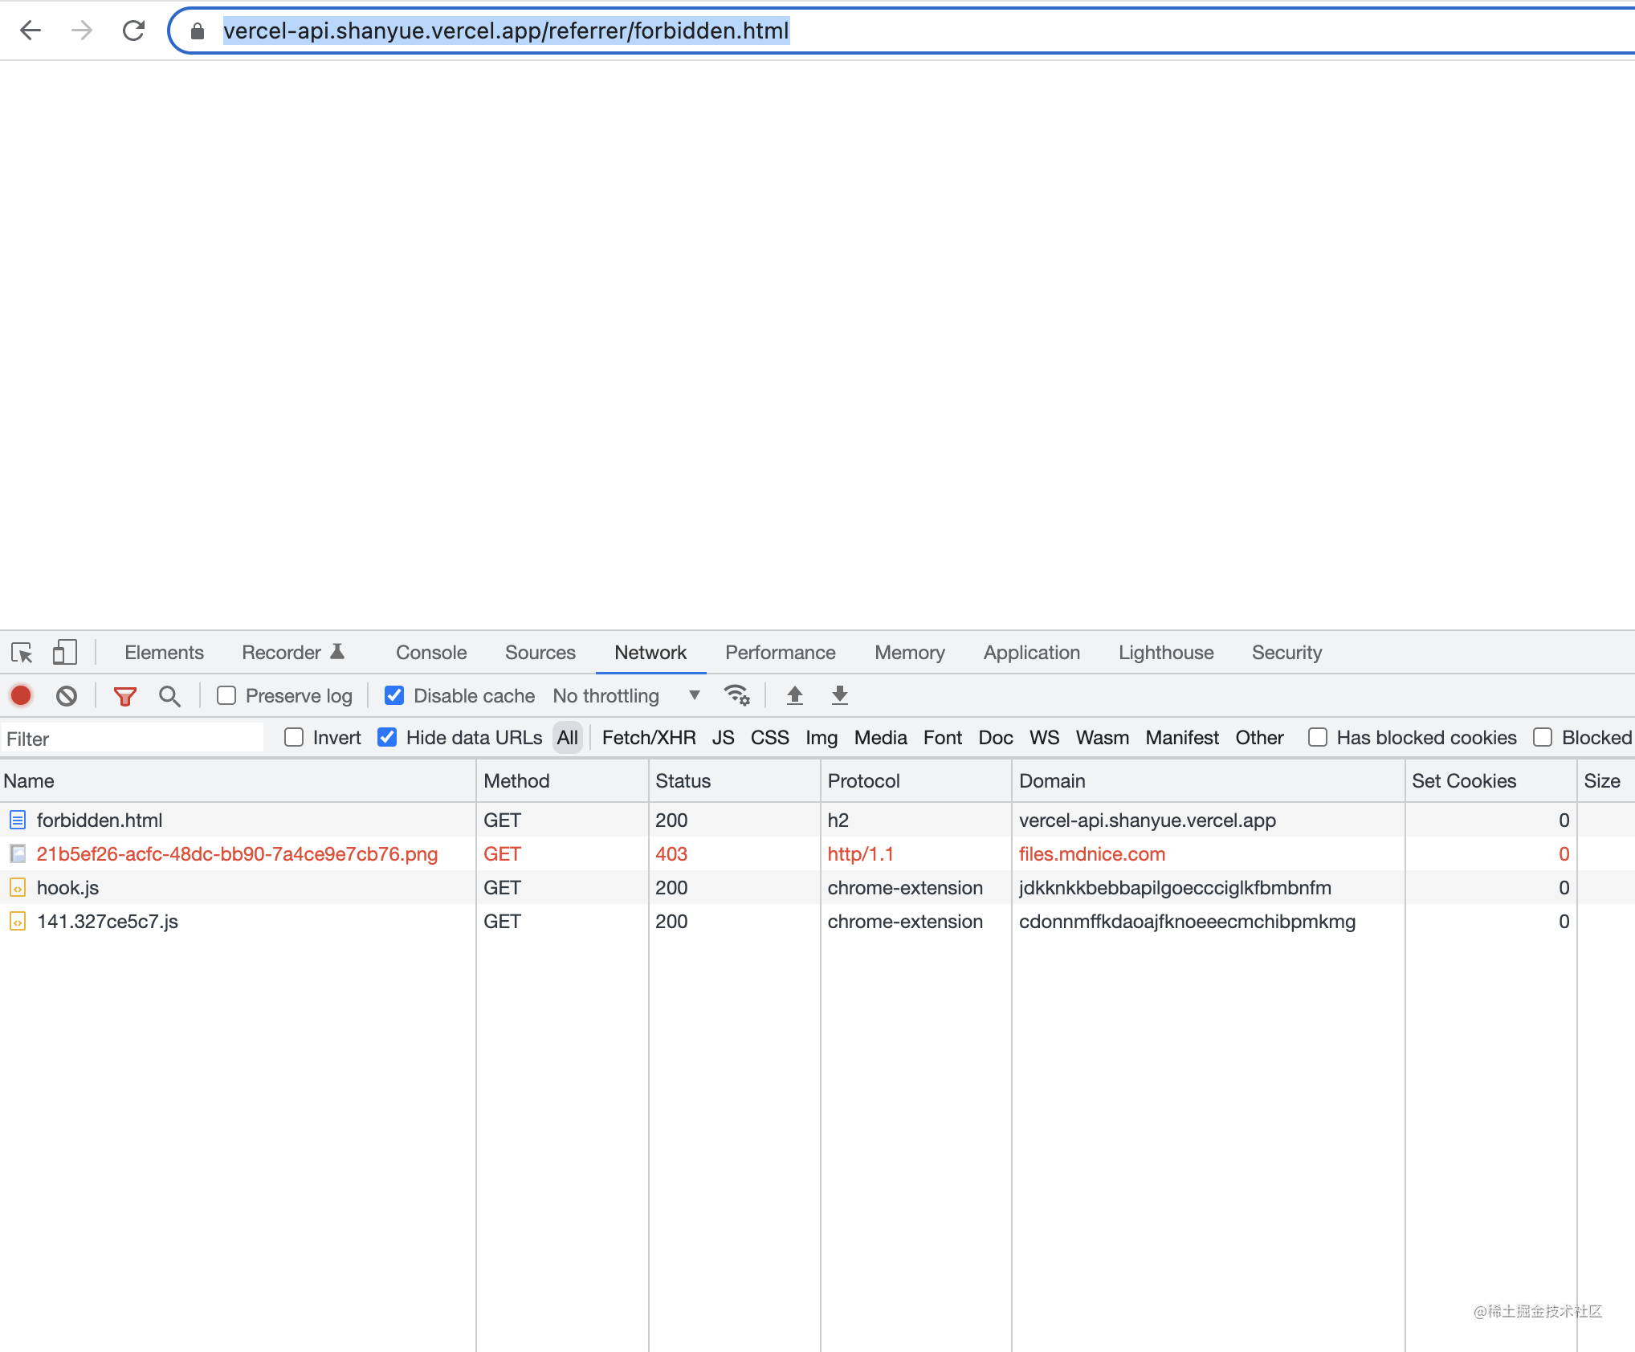
Task: Select the forbidden.html request row
Action: (x=817, y=820)
